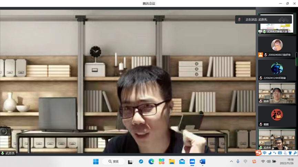The image size is (298, 167).
Task: Open Sogou IME toolbox wrench icon
Action: click(295, 153)
